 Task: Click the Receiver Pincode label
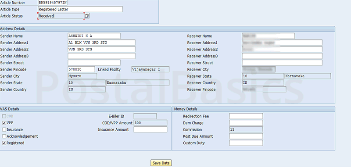(201, 89)
